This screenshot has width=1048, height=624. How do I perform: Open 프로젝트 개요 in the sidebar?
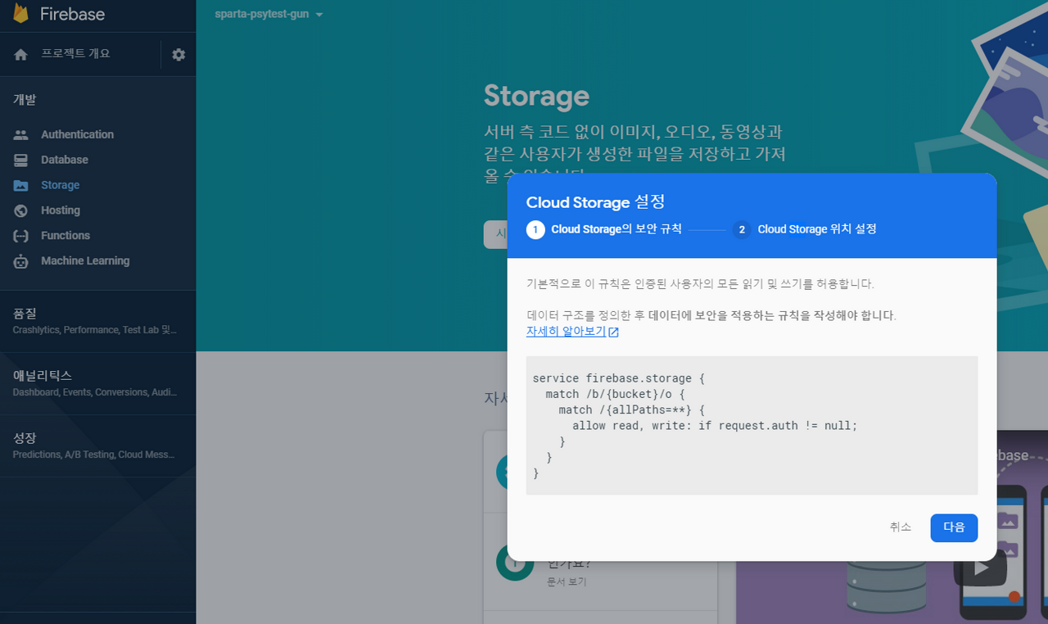(x=75, y=54)
